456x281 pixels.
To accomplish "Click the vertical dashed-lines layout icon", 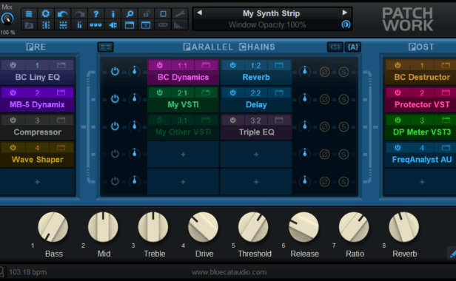I will [46, 25].
